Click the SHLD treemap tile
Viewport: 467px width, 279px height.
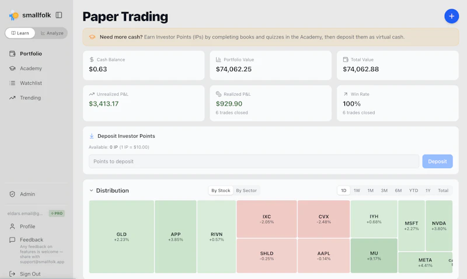click(267, 256)
